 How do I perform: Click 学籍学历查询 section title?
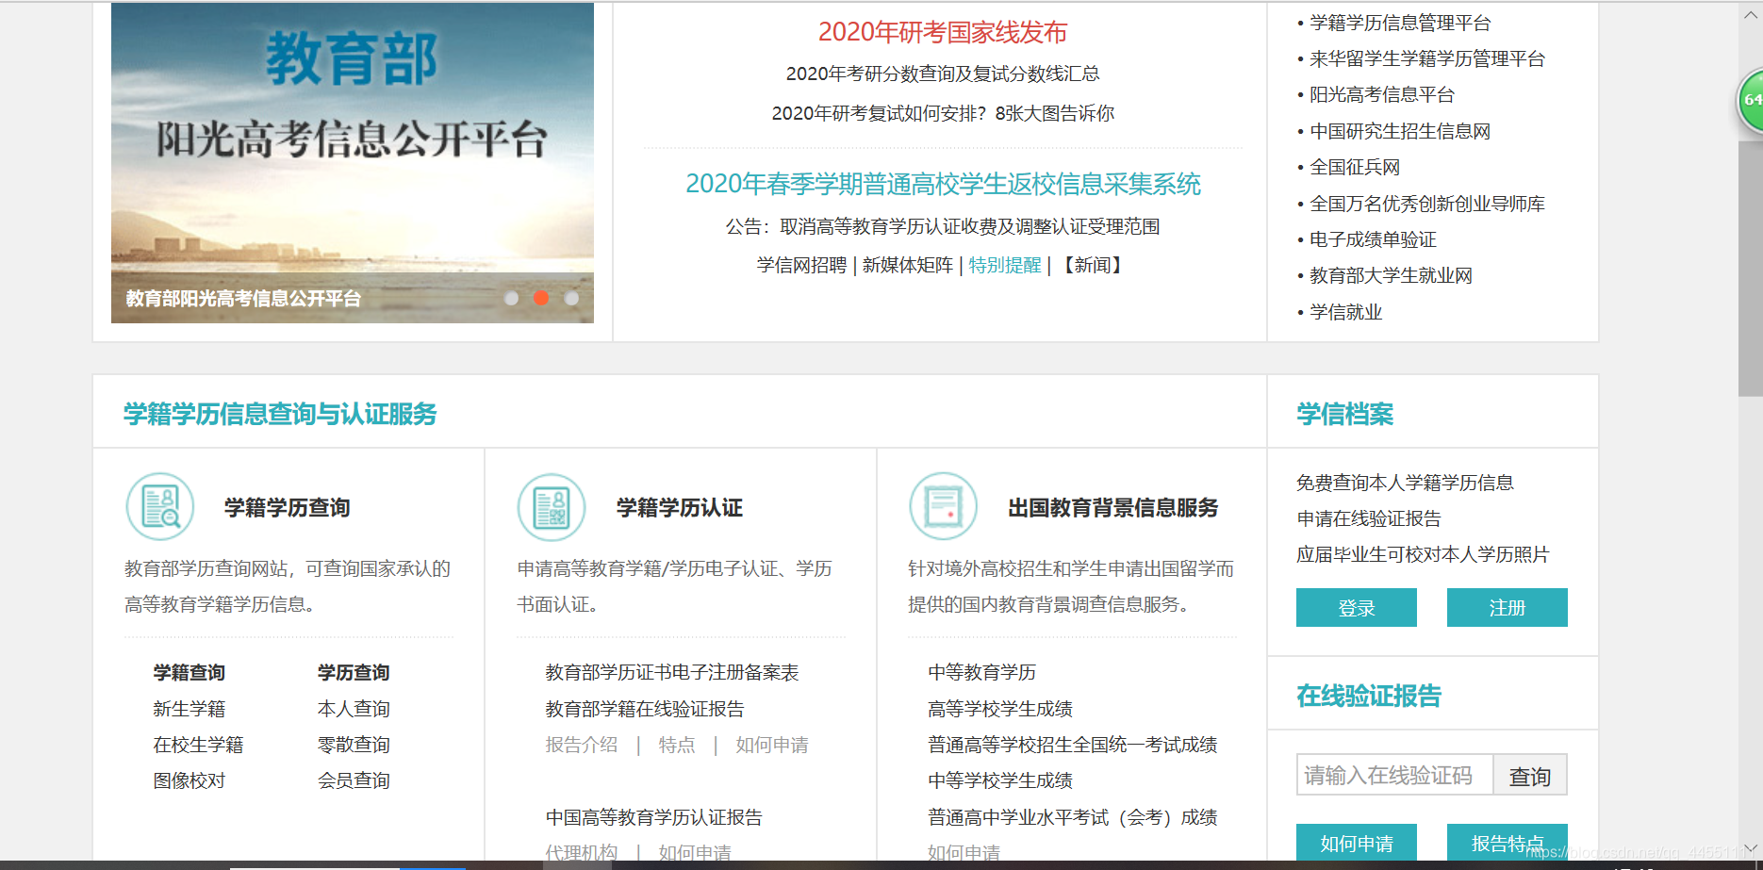[x=288, y=508]
